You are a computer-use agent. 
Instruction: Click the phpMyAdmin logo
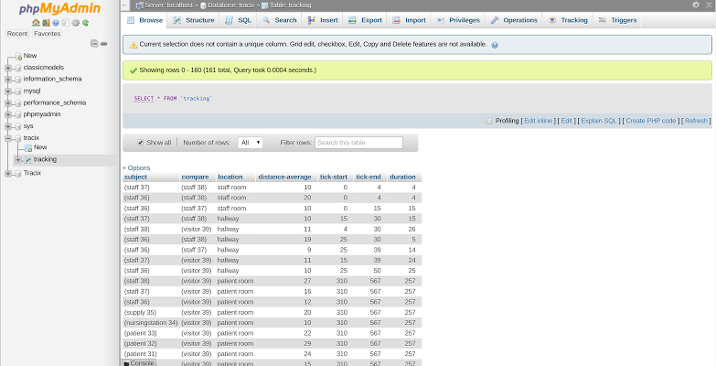[59, 8]
